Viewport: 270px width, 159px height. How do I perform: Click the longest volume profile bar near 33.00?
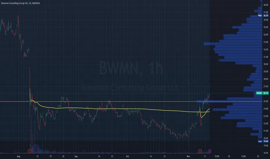point(233,44)
